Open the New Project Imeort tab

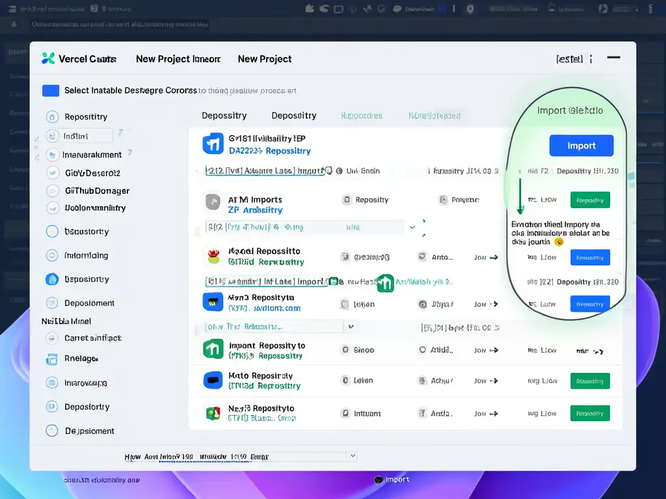tap(178, 59)
